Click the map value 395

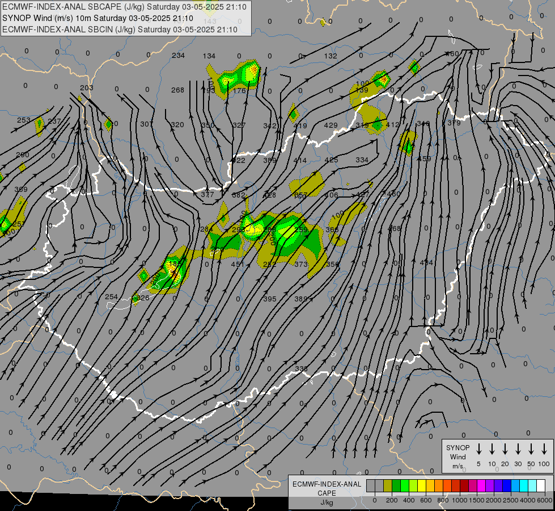pos(270,299)
